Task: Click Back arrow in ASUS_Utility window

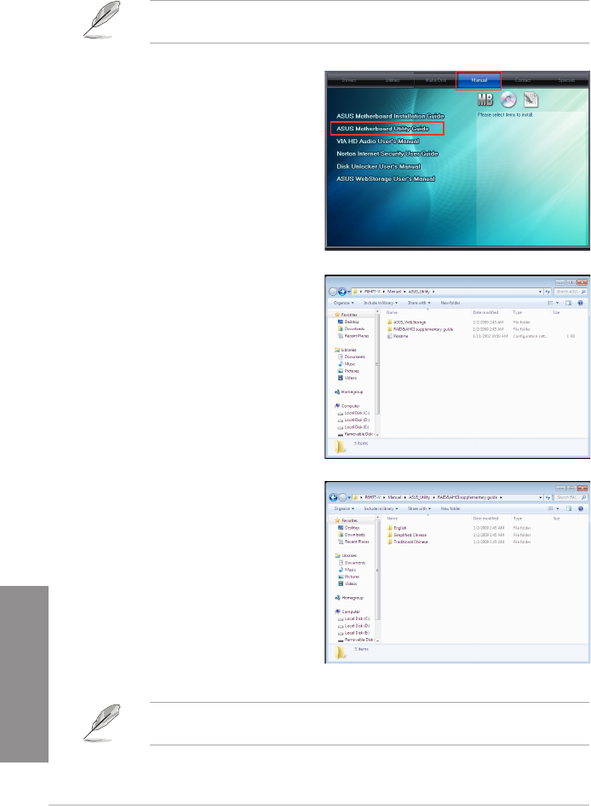Action: (333, 292)
